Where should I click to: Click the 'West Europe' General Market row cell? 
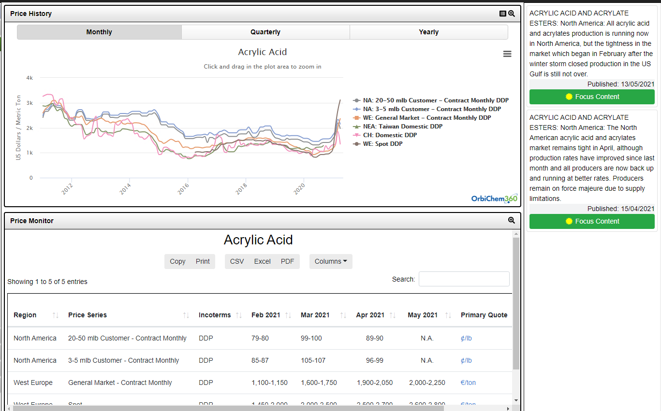tap(33, 383)
